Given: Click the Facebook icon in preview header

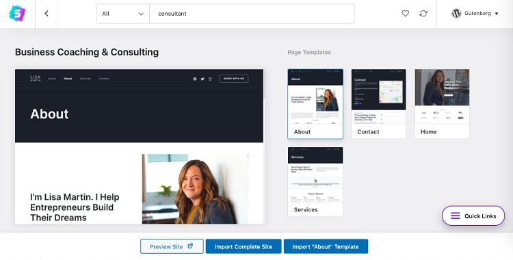Looking at the screenshot, I should click(x=195, y=79).
